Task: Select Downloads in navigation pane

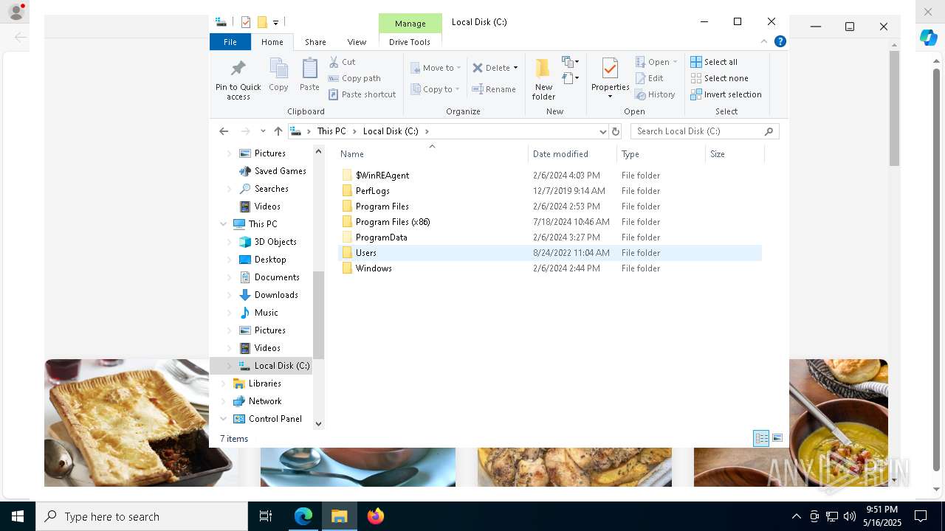Action: point(276,295)
